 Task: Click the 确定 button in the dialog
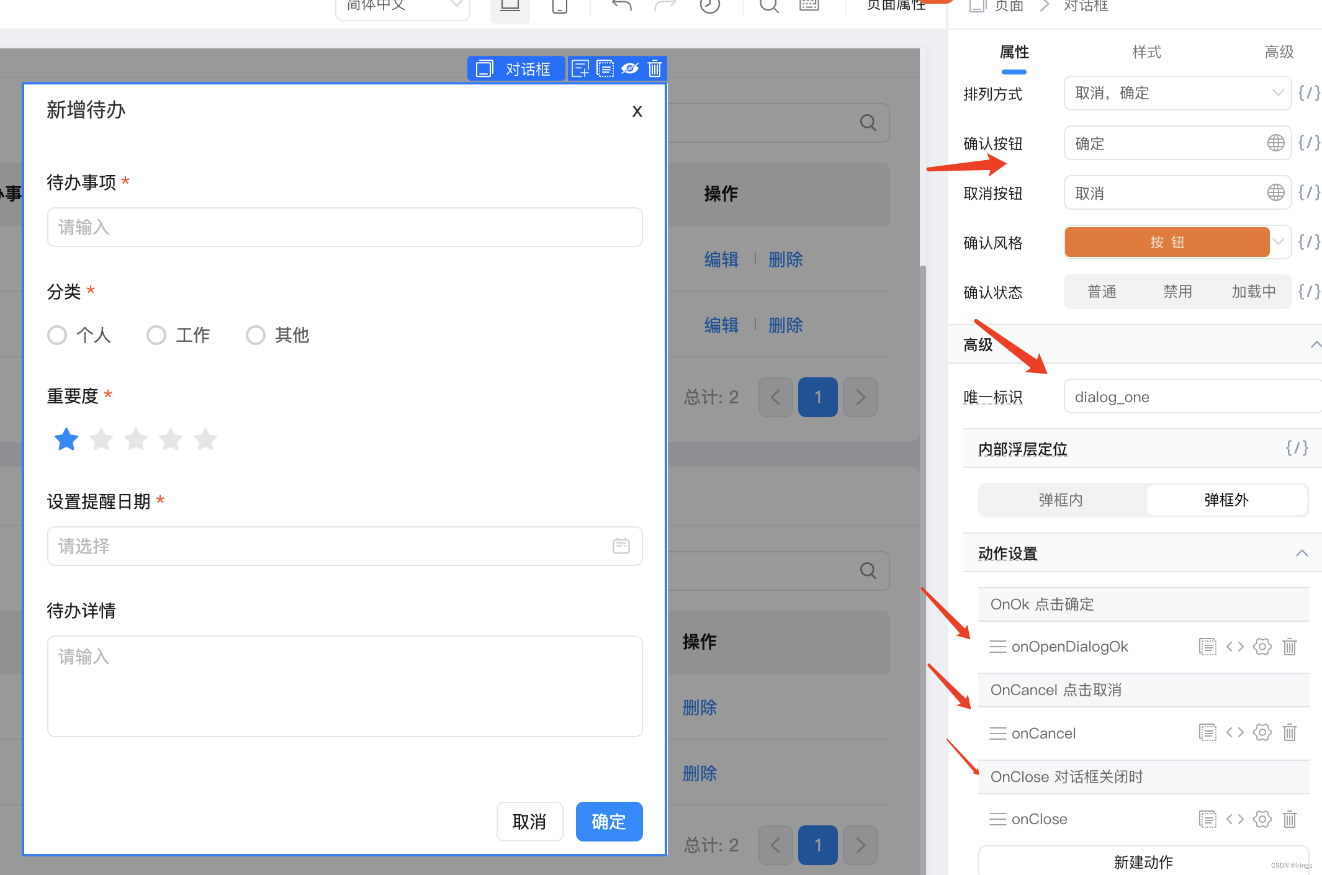coord(608,822)
